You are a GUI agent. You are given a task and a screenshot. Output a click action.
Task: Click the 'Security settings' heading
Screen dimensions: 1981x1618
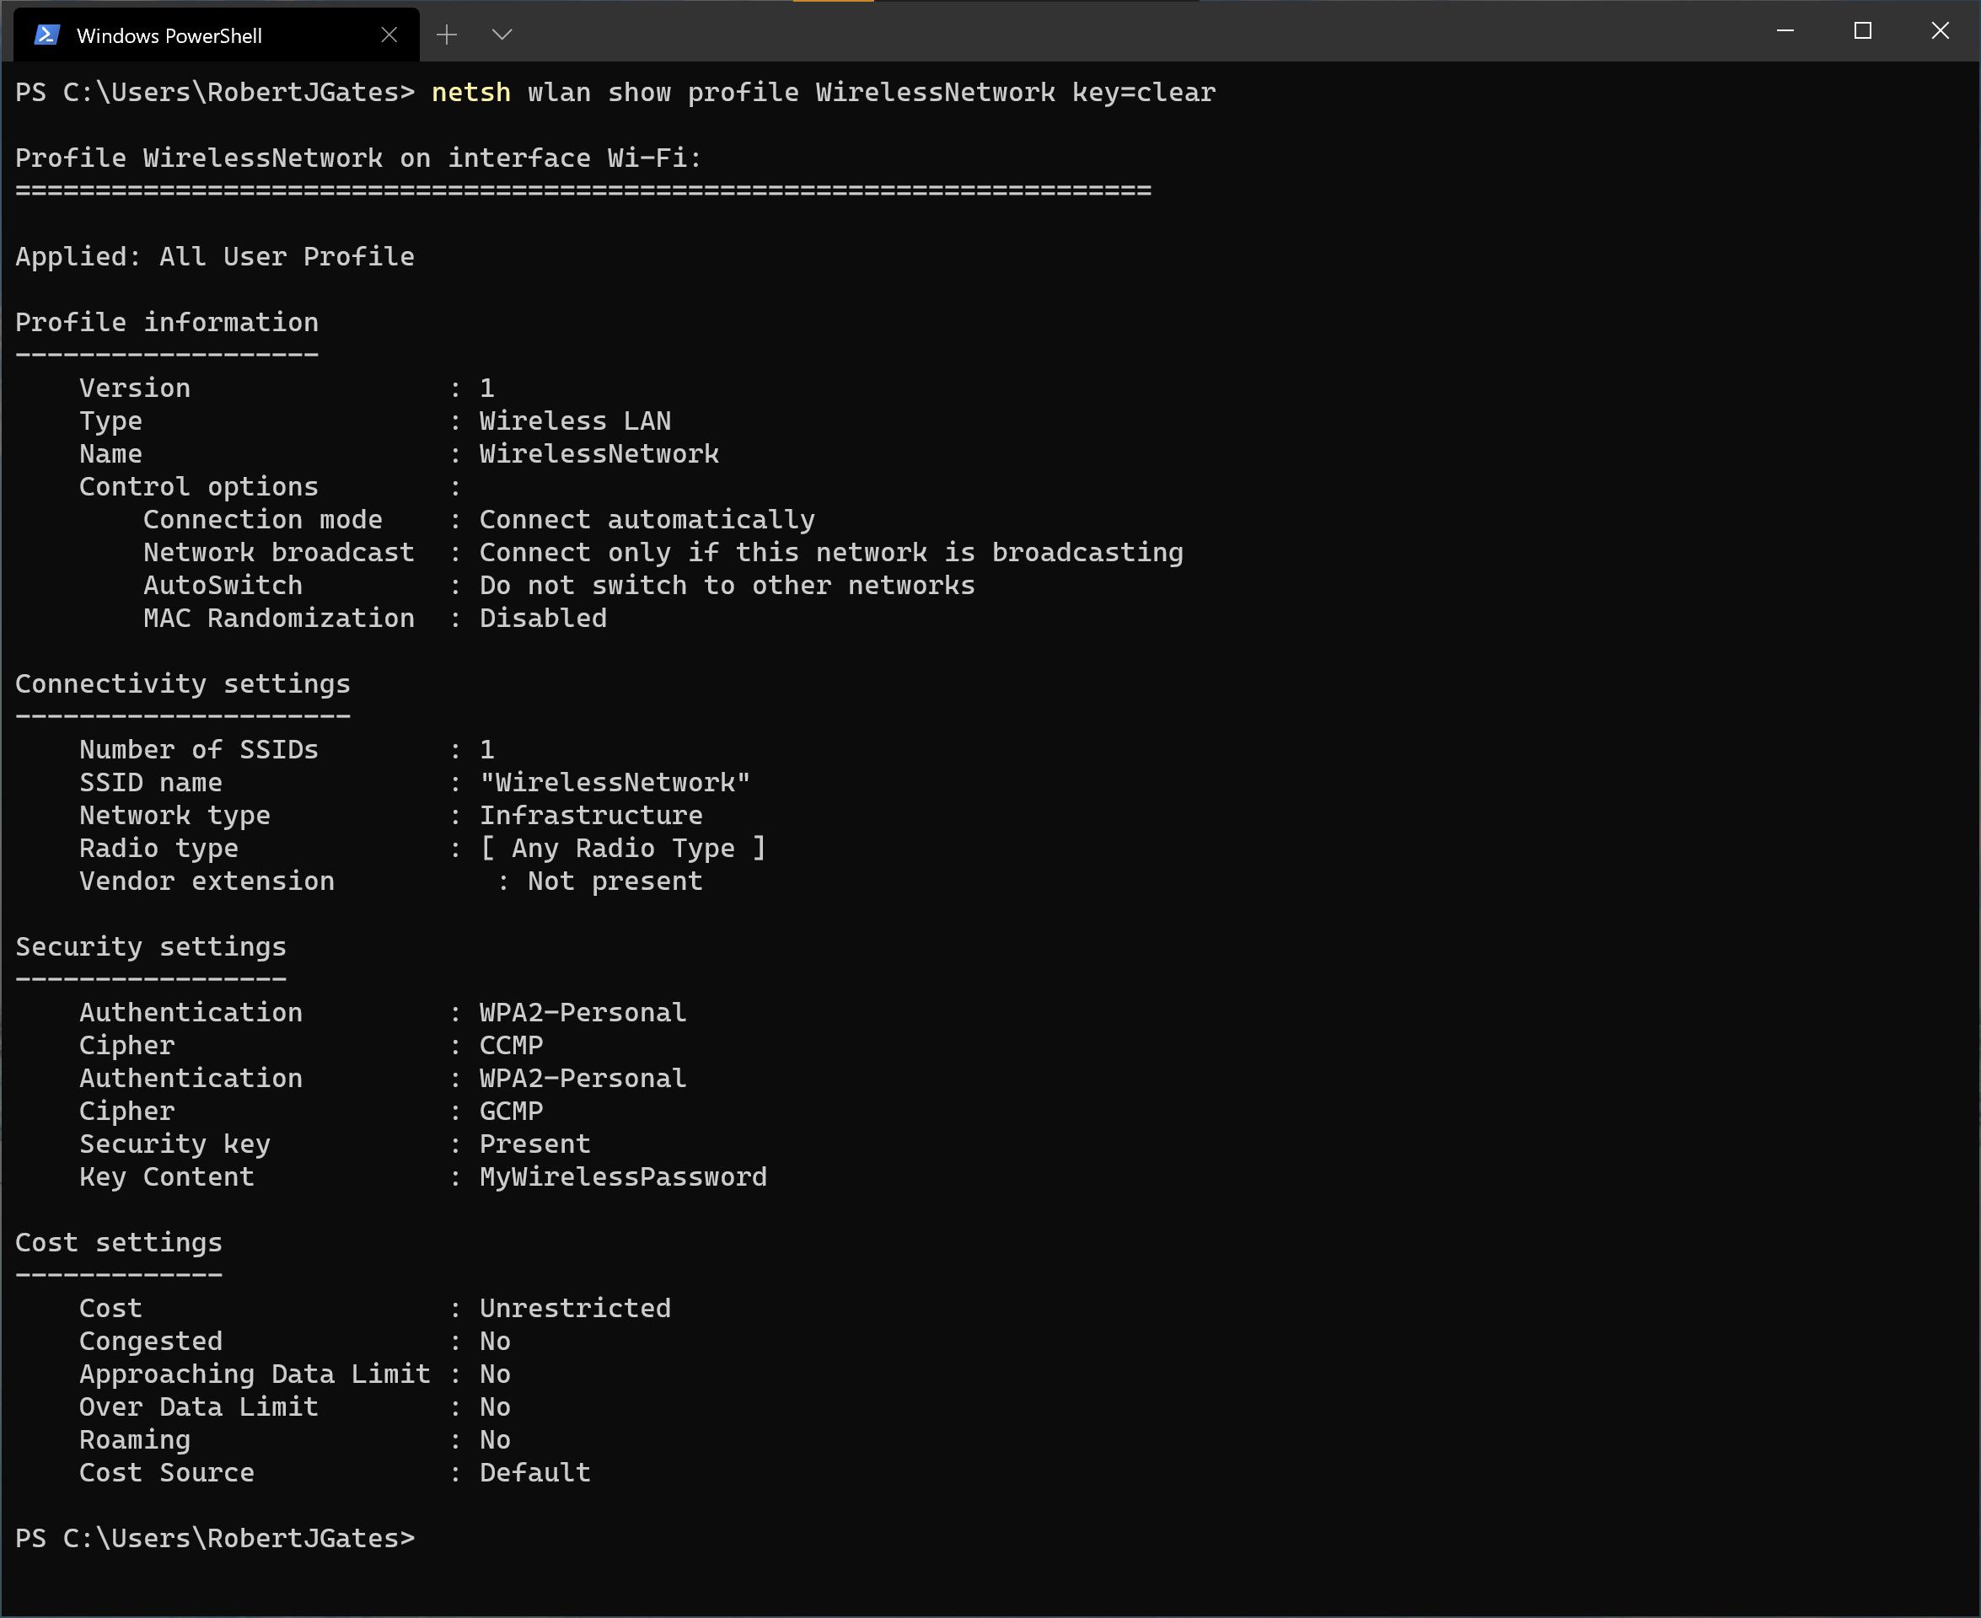(151, 947)
